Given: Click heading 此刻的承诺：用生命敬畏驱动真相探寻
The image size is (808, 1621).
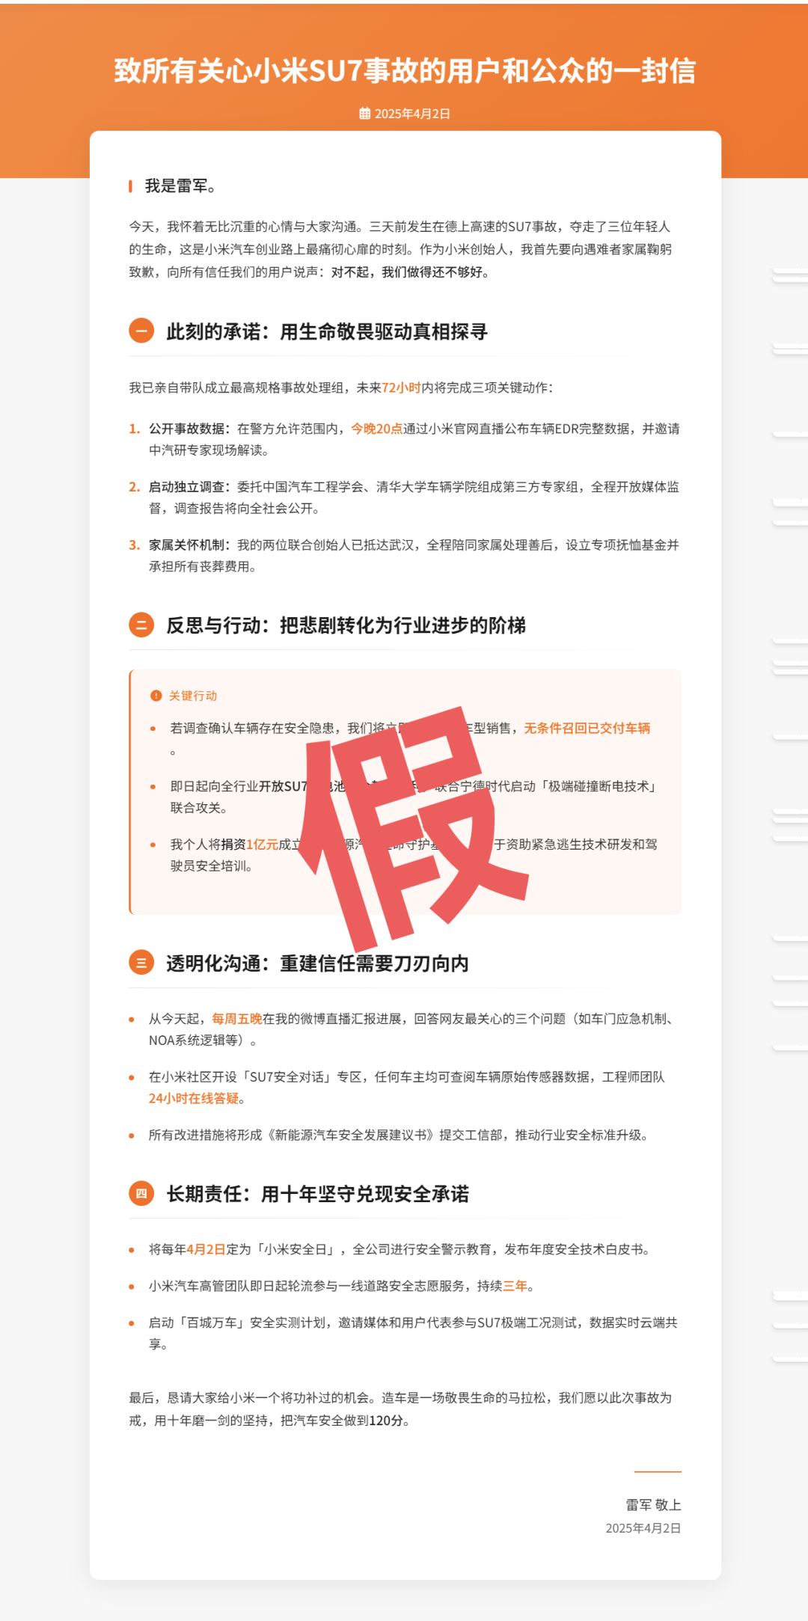Looking at the screenshot, I should tap(327, 331).
